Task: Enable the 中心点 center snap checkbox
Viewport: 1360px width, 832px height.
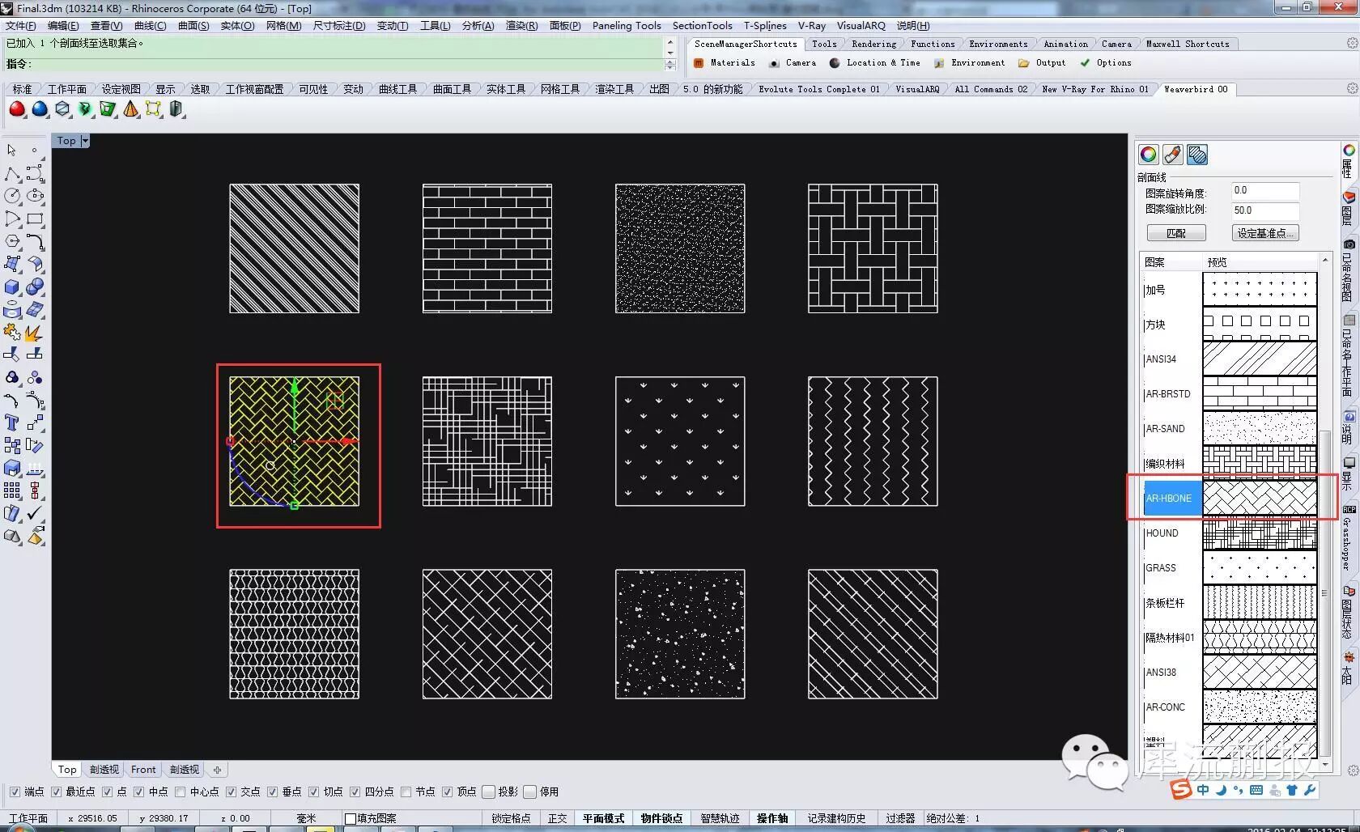Action: point(181,792)
